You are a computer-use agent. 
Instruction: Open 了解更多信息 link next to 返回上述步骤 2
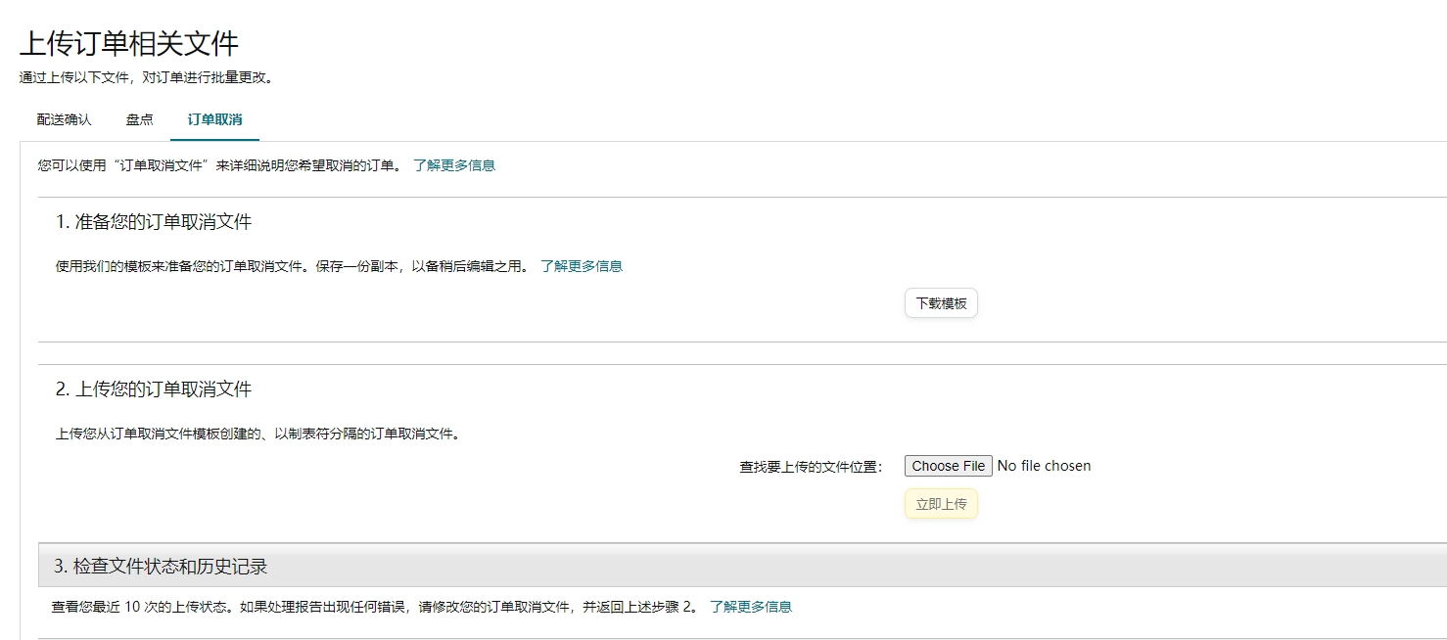coord(751,607)
